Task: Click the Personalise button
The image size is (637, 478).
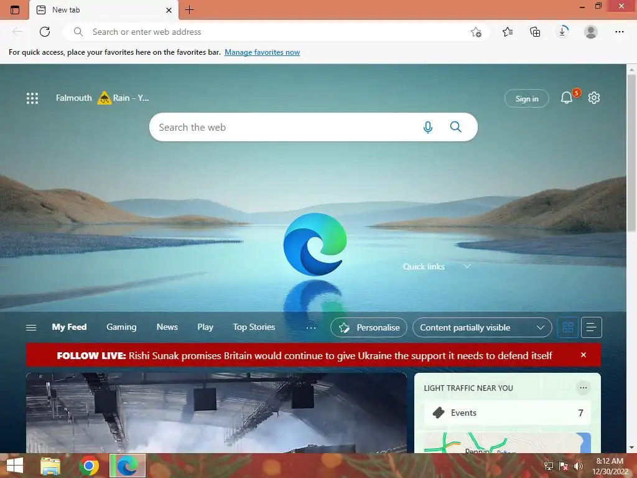Action: (369, 327)
